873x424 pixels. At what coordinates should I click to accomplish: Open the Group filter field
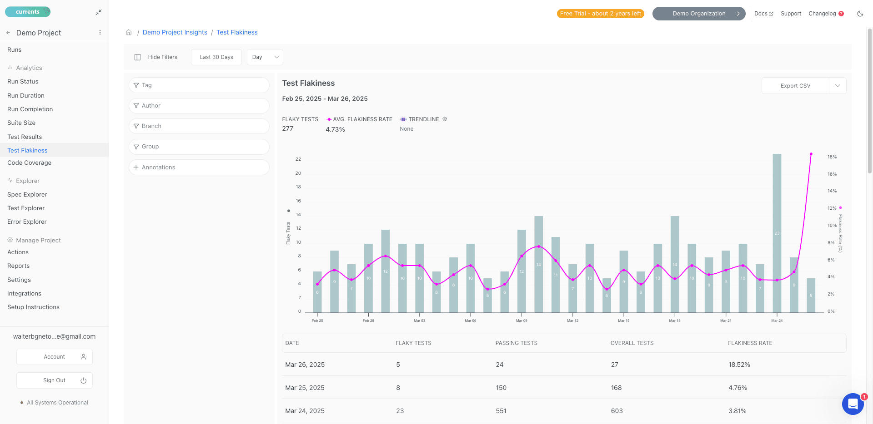click(x=199, y=147)
